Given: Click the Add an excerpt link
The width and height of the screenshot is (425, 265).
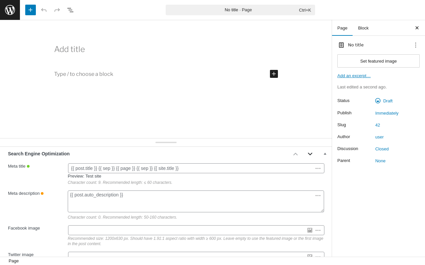Looking at the screenshot, I should [x=354, y=76].
